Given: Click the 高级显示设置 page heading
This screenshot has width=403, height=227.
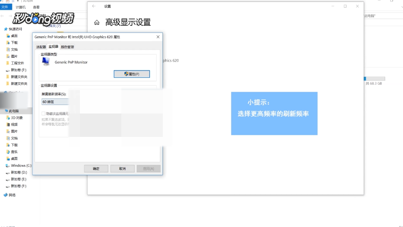Looking at the screenshot, I should [x=128, y=22].
